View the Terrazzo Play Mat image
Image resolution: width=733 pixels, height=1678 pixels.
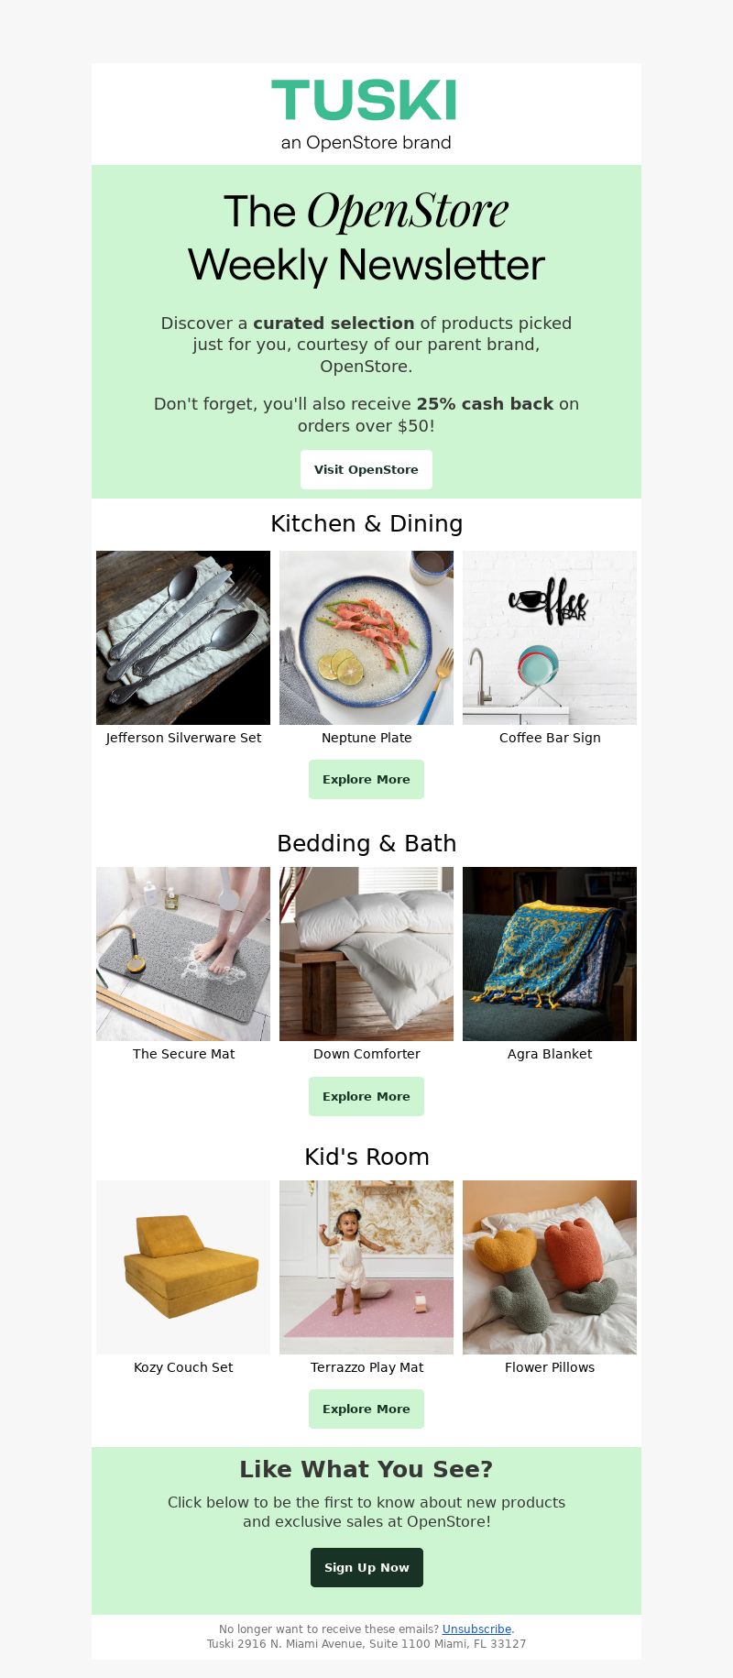pyautogui.click(x=366, y=1267)
